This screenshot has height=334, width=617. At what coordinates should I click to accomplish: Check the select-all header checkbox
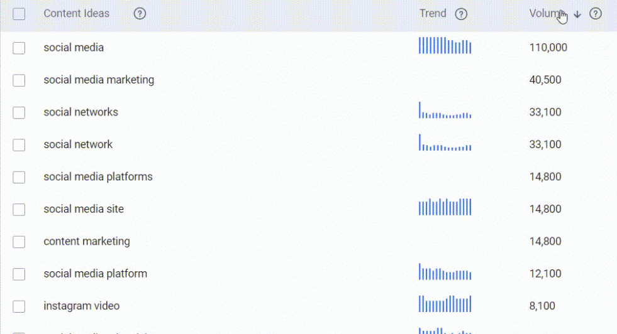[x=19, y=14]
